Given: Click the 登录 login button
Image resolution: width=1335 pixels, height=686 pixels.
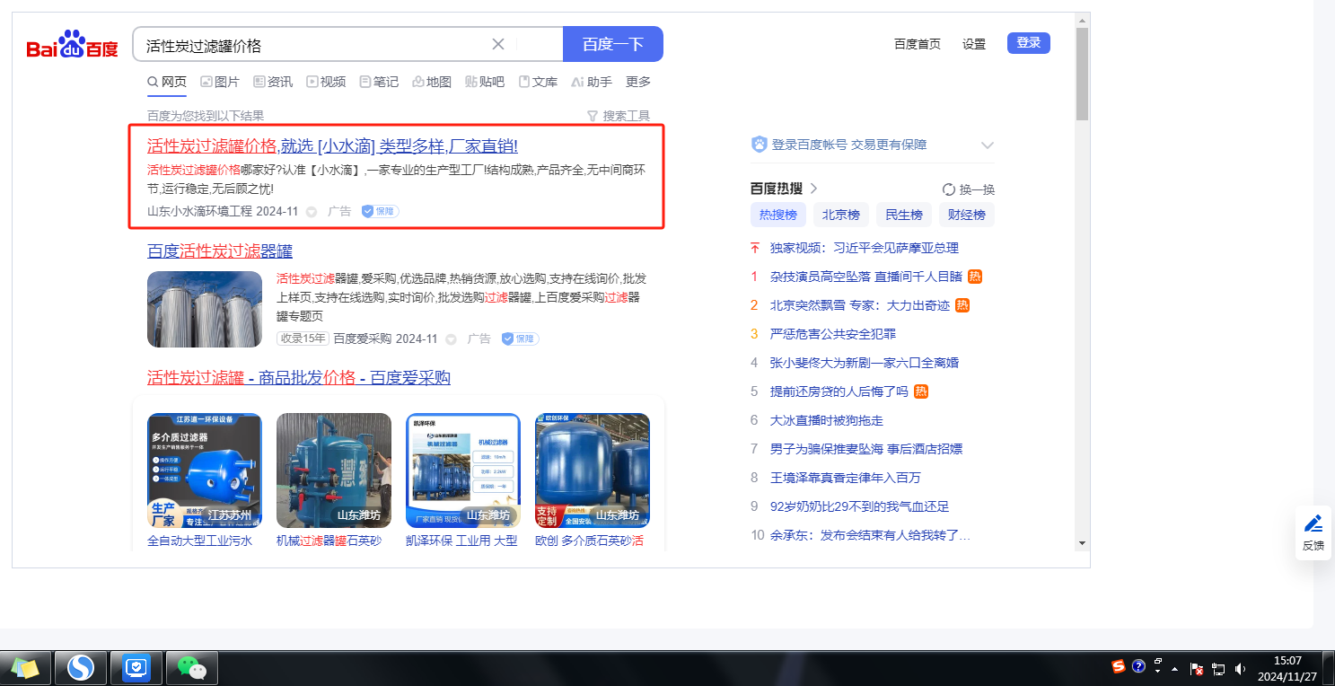Looking at the screenshot, I should coord(1029,43).
